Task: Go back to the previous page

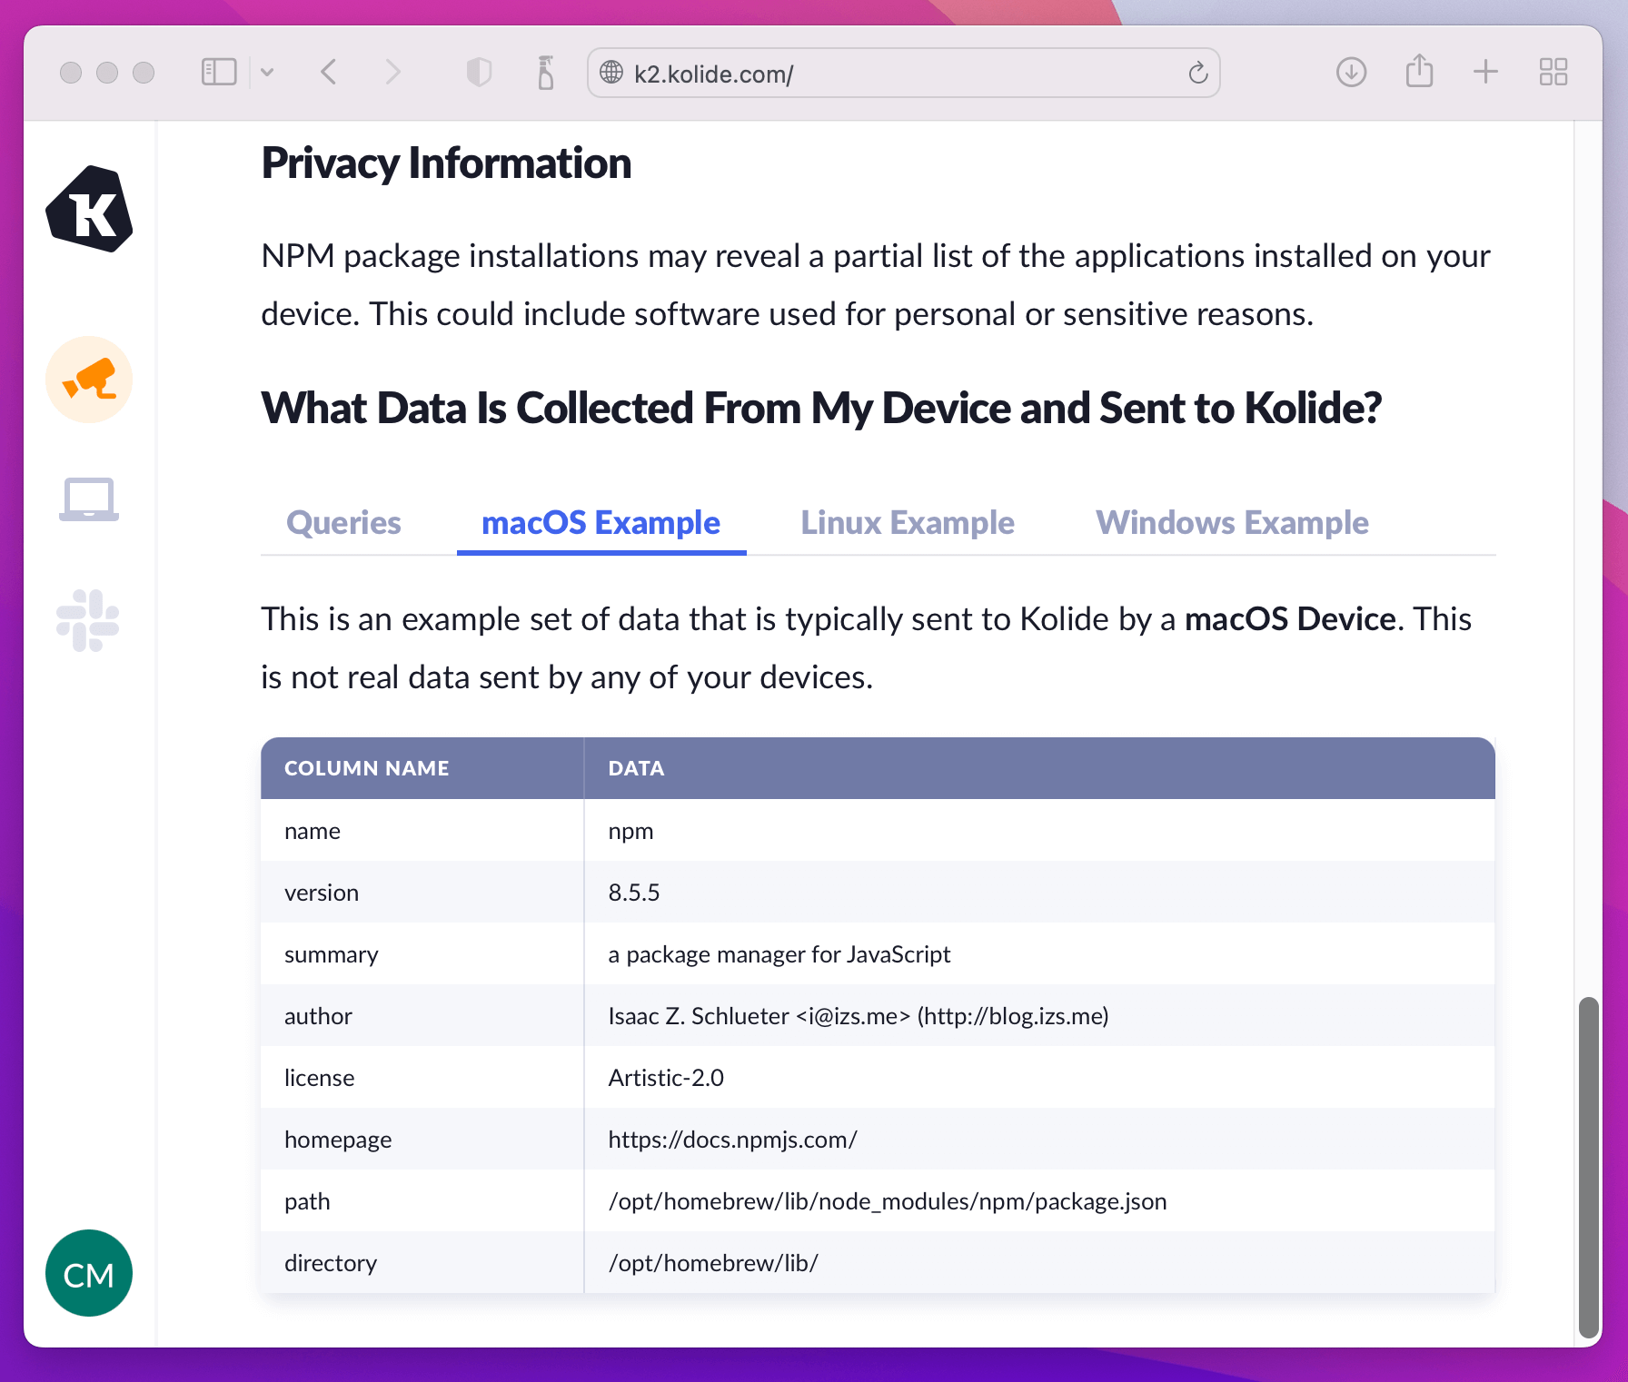Action: 329,72
